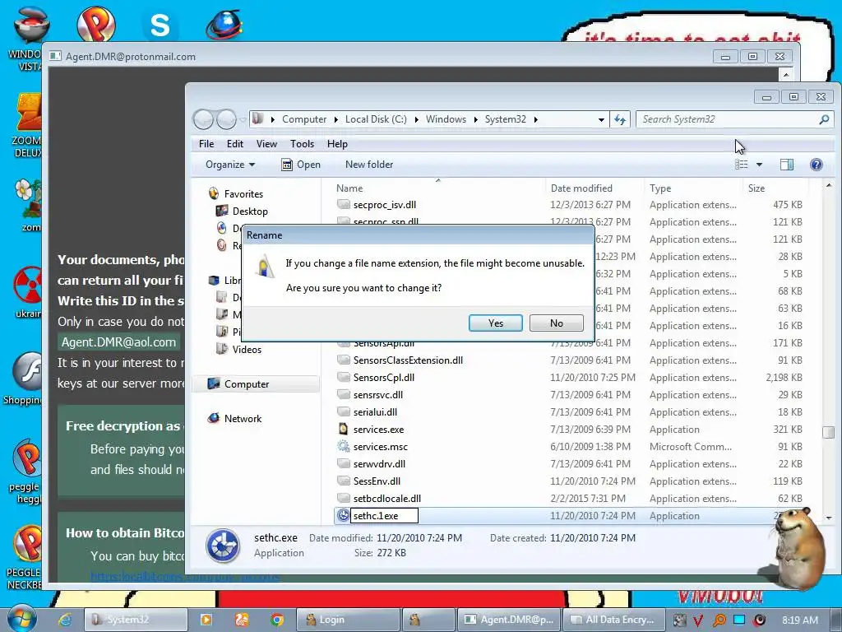Open Skype desktop shortcut icon
Image resolution: width=842 pixels, height=632 pixels.
[160, 24]
